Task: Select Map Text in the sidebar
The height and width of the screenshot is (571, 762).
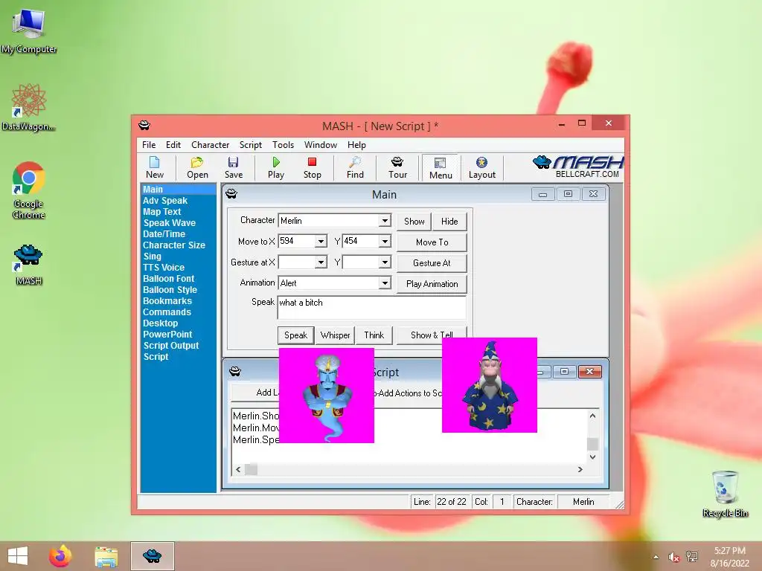Action: pyautogui.click(x=161, y=212)
